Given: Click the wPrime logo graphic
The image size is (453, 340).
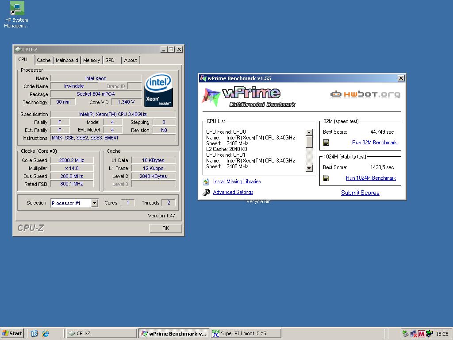Looking at the screenshot, I should pos(249,97).
